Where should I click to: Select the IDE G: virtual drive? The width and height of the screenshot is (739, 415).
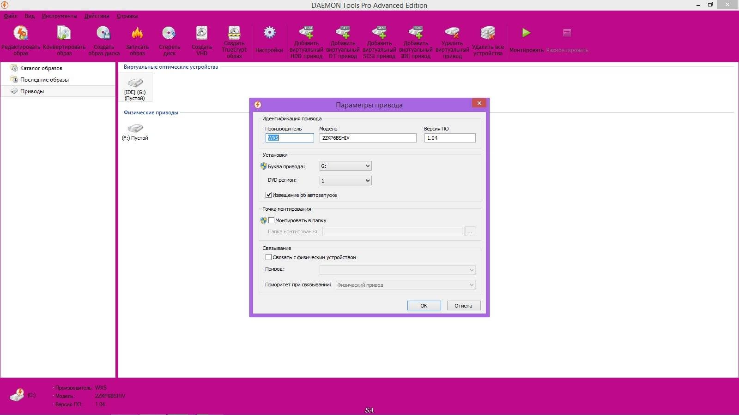click(135, 88)
